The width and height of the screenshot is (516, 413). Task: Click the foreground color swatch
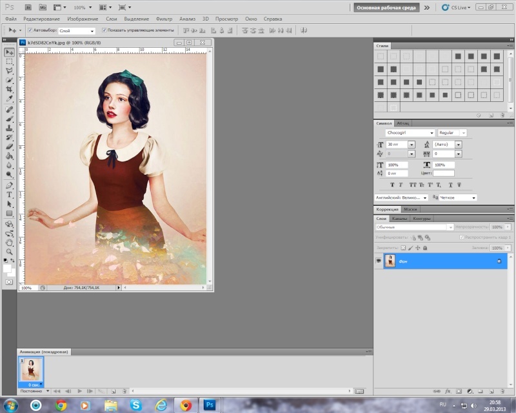[x=7, y=268]
